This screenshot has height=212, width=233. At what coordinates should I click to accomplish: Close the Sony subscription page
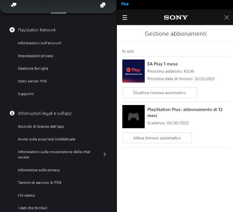pos(227,18)
